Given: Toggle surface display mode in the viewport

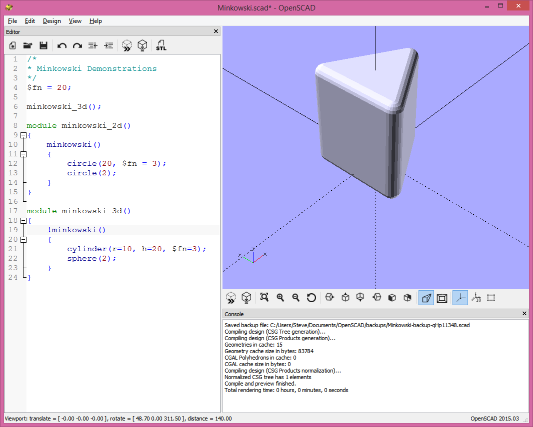Looking at the screenshot, I should coord(426,298).
